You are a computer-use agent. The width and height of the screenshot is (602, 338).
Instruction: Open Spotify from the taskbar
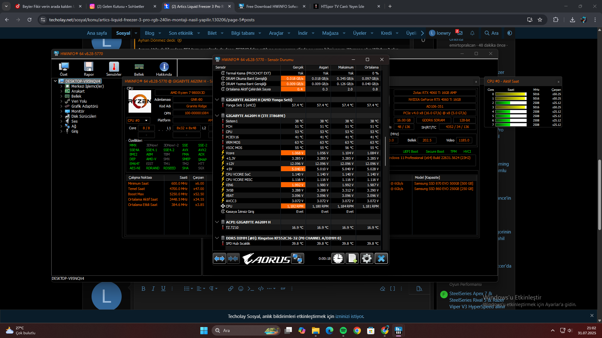coord(343,330)
